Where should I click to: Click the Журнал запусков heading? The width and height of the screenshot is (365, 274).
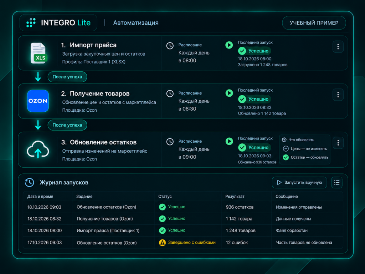(64, 182)
